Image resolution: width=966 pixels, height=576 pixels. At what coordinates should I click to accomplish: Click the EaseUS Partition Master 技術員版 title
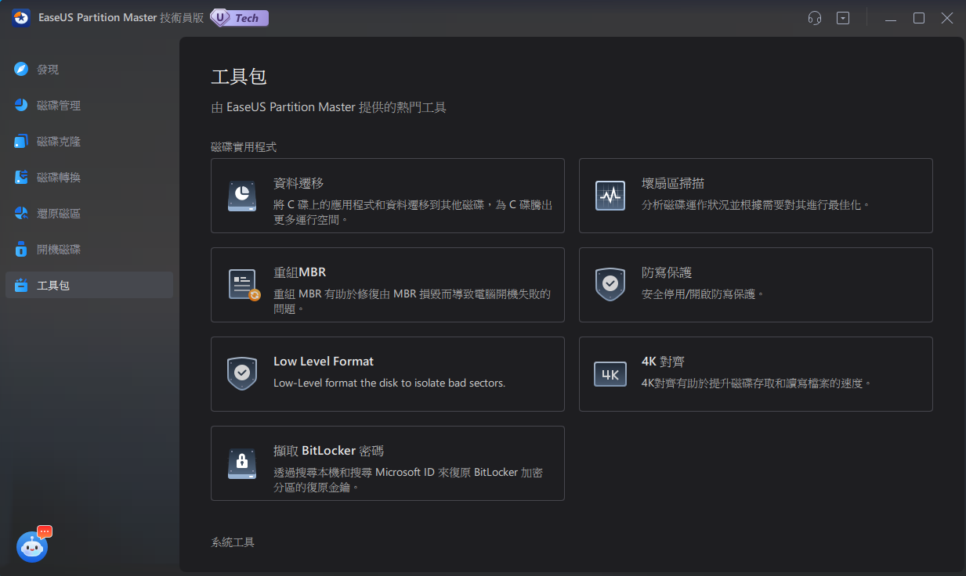point(121,18)
